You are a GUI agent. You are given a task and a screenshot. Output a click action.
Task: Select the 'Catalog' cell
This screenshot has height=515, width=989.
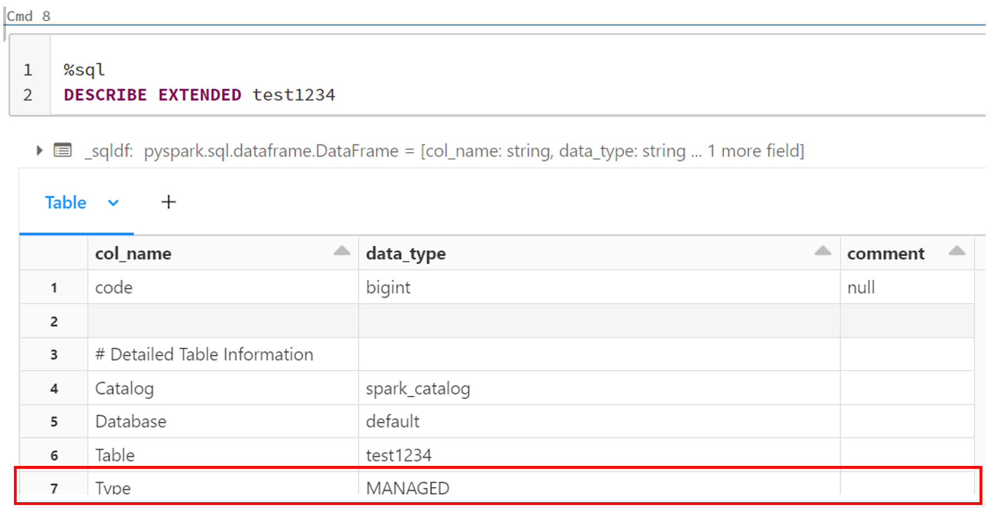click(x=223, y=388)
